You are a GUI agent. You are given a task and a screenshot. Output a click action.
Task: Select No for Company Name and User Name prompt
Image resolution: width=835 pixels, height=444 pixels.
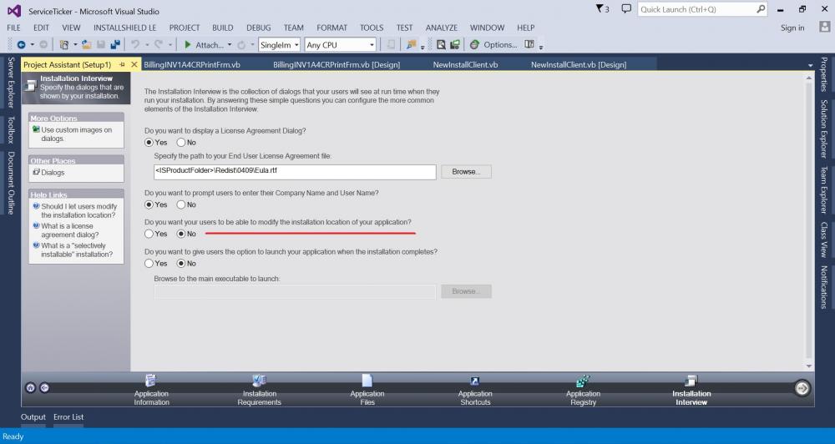(x=181, y=204)
